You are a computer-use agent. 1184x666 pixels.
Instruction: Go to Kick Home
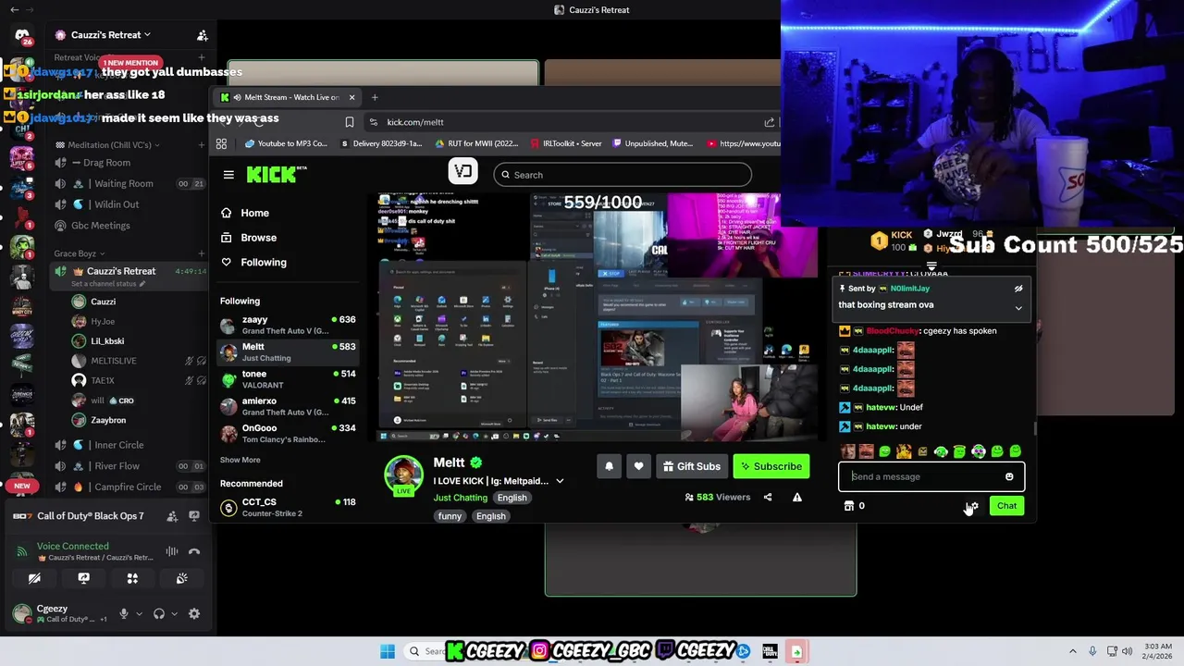245,213
